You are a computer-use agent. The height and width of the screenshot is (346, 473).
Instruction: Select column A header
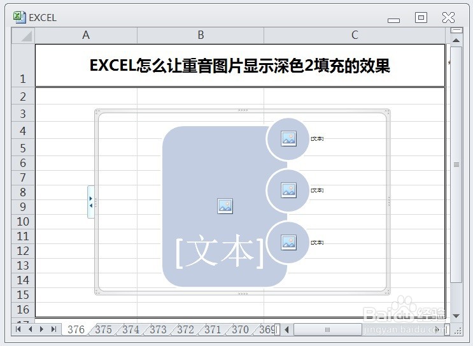[86, 35]
